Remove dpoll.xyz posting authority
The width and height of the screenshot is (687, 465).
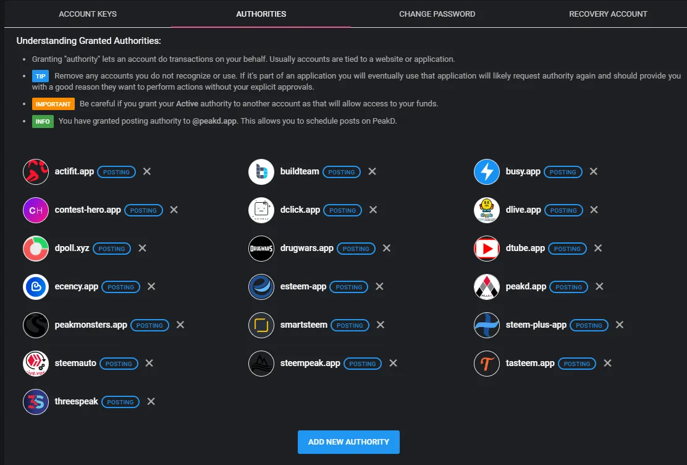pyautogui.click(x=142, y=249)
